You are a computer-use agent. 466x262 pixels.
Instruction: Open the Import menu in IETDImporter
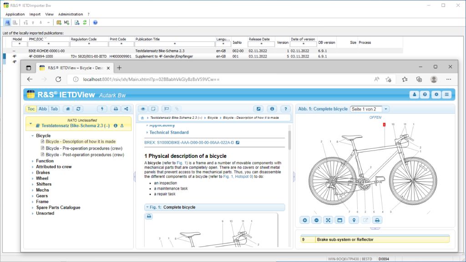pyautogui.click(x=35, y=14)
